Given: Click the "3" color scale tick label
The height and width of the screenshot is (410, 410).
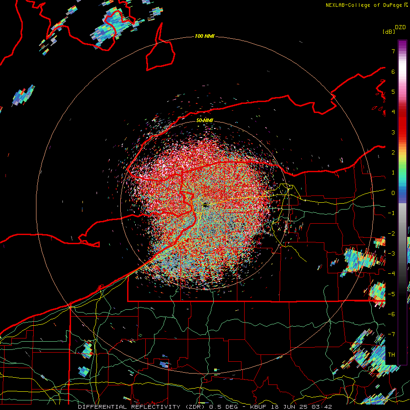Looking at the screenshot, I should 393,132.
